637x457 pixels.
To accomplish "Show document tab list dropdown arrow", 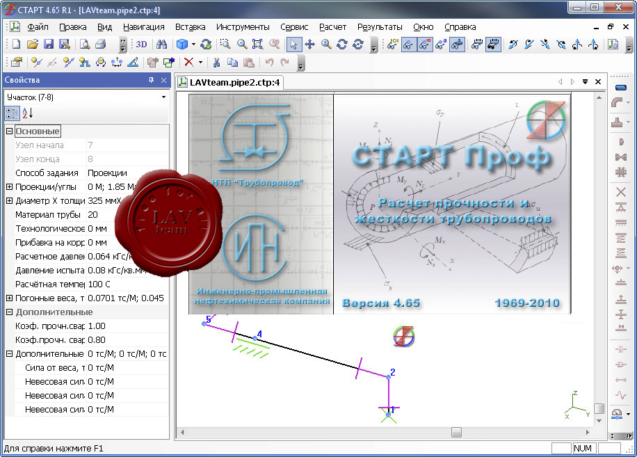I will pyautogui.click(x=585, y=81).
